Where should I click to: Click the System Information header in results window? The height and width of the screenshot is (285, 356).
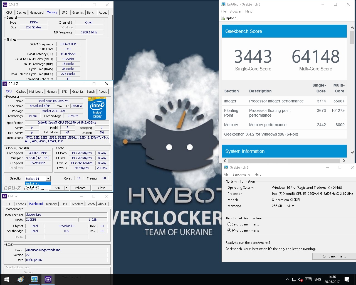coord(284,151)
